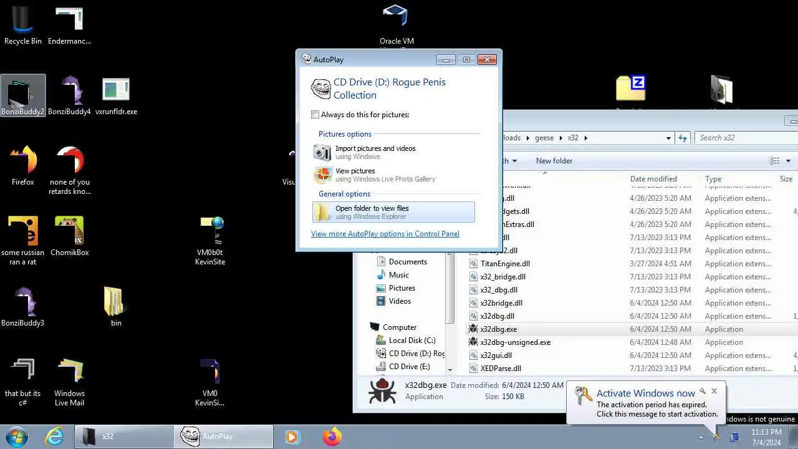Image resolution: width=798 pixels, height=449 pixels.
Task: Click the wrench icon in activation balloon
Action: (703, 391)
